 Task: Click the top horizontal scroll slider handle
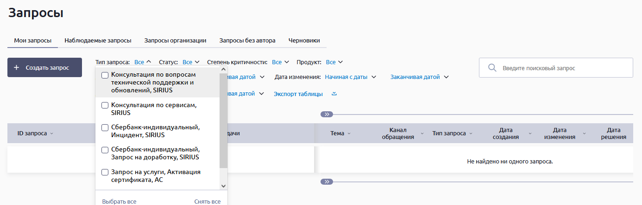pos(327,114)
